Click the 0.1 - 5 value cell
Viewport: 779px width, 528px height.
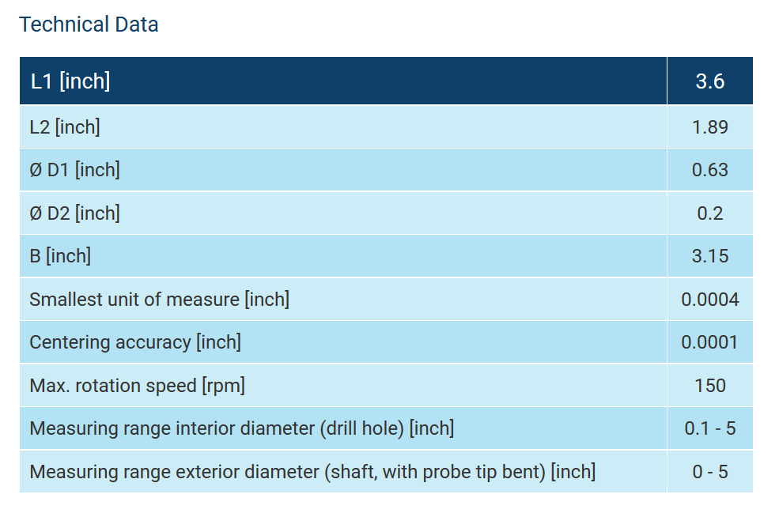coord(709,428)
